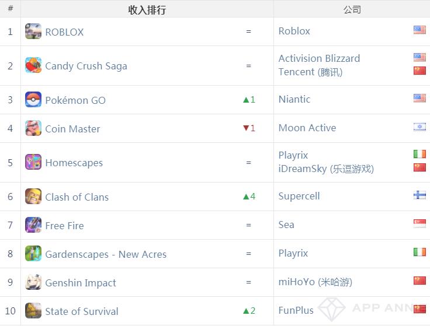This screenshot has width=430, height=326.
Task: Open the Homescapes app icon
Action: [x=33, y=162]
